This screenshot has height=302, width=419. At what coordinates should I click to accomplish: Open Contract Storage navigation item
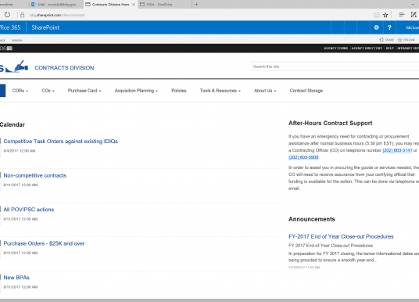(306, 91)
